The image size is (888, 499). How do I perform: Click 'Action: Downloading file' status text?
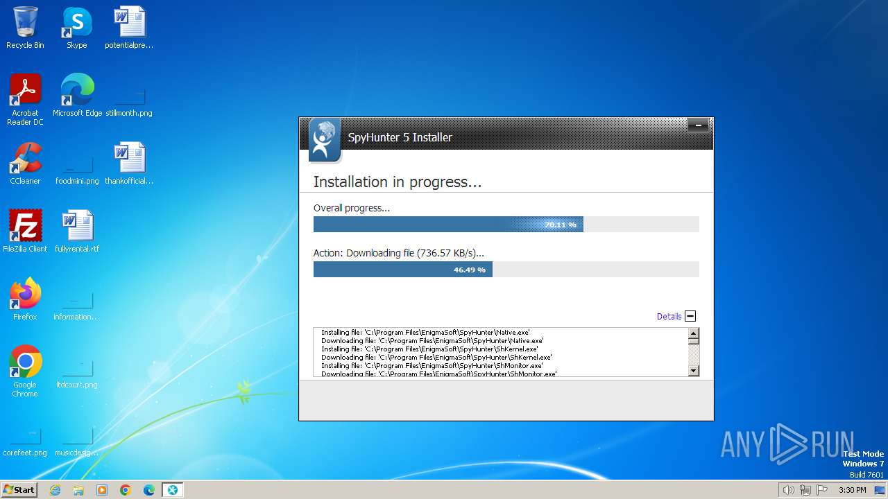[x=399, y=253]
